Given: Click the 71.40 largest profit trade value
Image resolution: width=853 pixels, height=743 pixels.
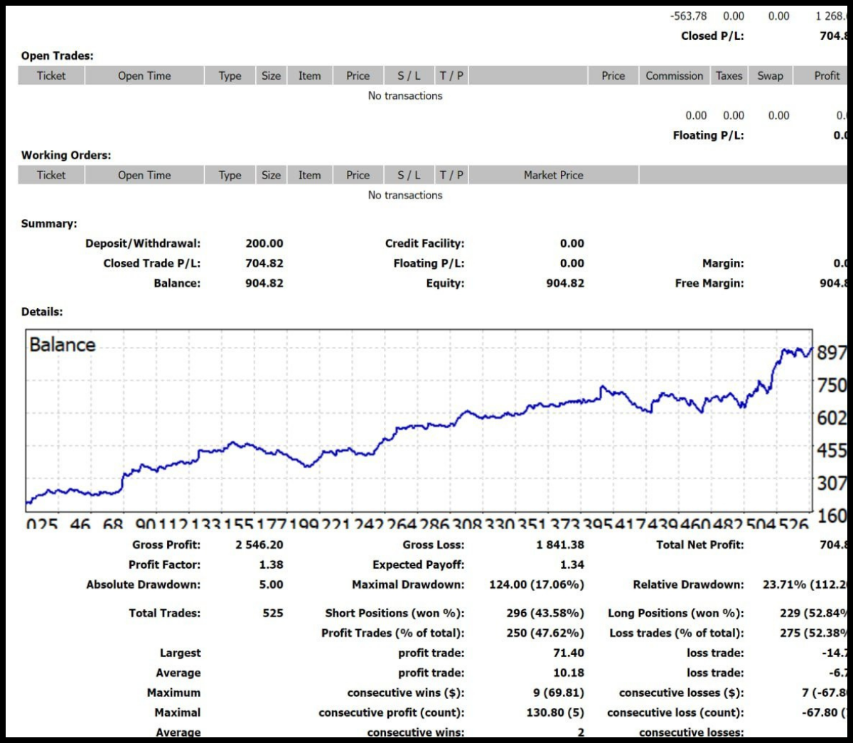Looking at the screenshot, I should click(x=569, y=653).
